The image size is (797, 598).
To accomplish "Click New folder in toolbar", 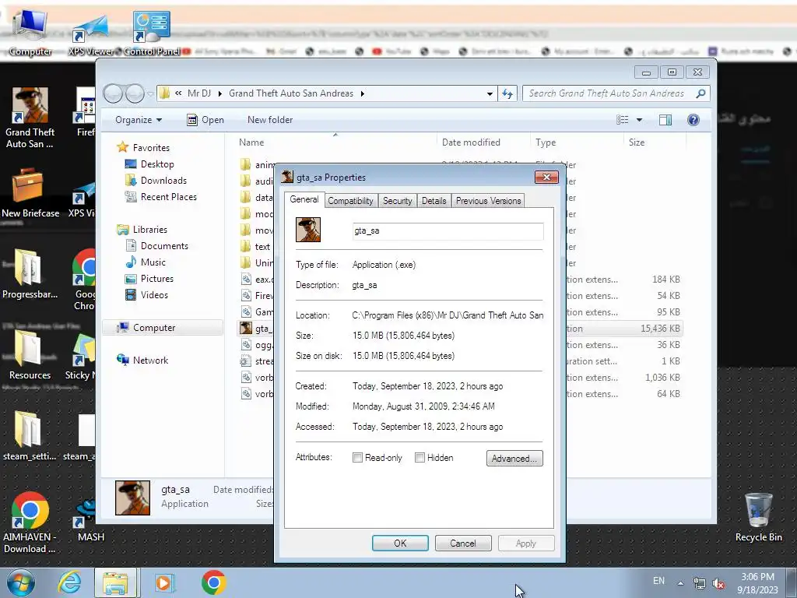I will (270, 120).
